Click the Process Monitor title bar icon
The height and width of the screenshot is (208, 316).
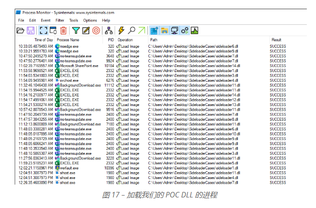(x=18, y=12)
